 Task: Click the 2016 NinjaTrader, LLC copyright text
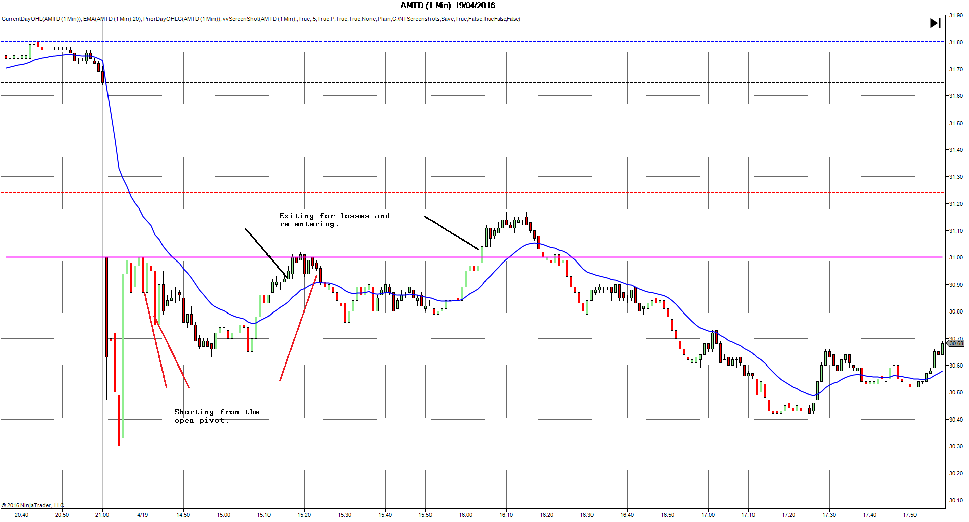33,505
